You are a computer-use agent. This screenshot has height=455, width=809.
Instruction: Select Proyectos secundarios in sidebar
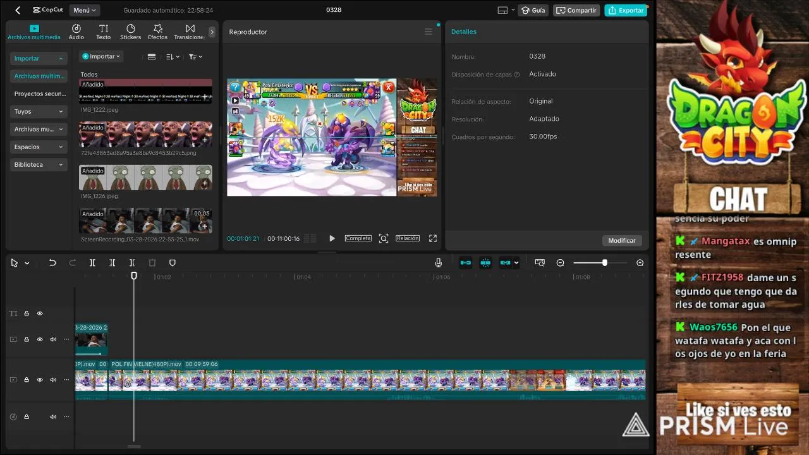tap(39, 94)
